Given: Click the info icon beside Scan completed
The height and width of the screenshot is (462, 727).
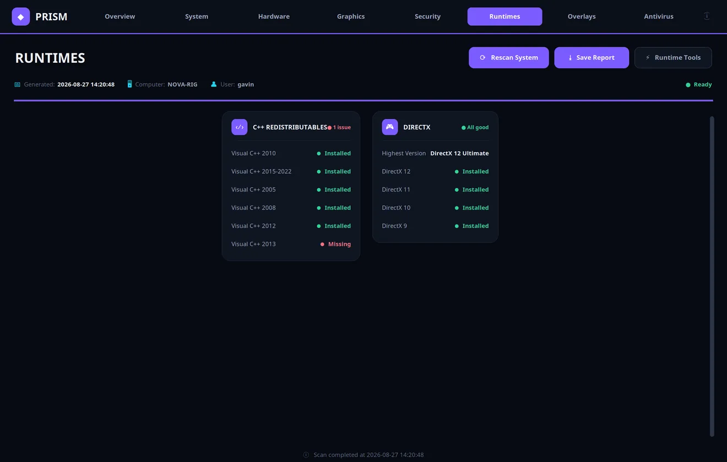Looking at the screenshot, I should tap(306, 455).
